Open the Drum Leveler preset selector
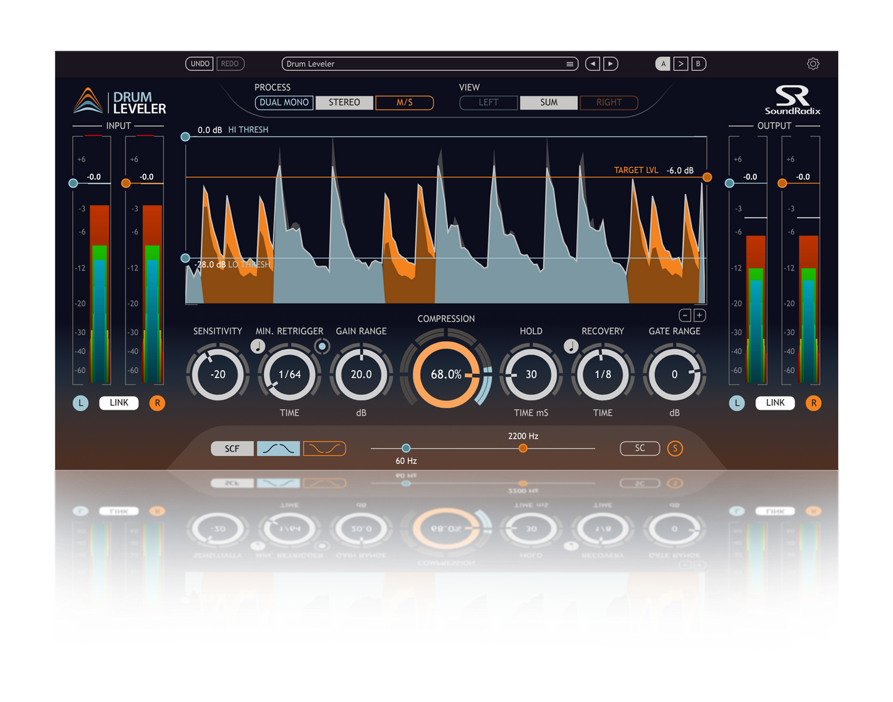The width and height of the screenshot is (893, 702). tap(426, 64)
